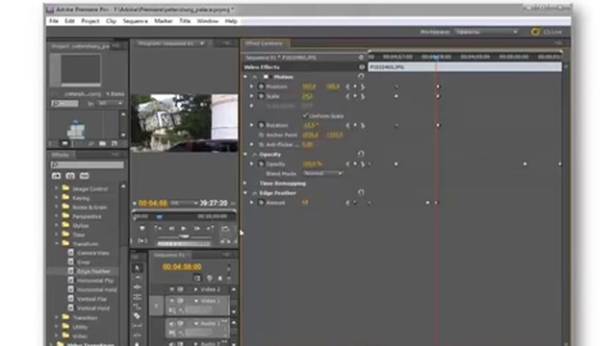Mute Audio 1 track speaker icon

[172, 324]
